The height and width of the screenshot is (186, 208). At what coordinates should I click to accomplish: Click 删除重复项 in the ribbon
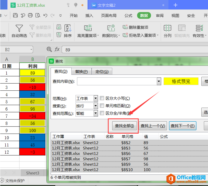click(x=135, y=27)
